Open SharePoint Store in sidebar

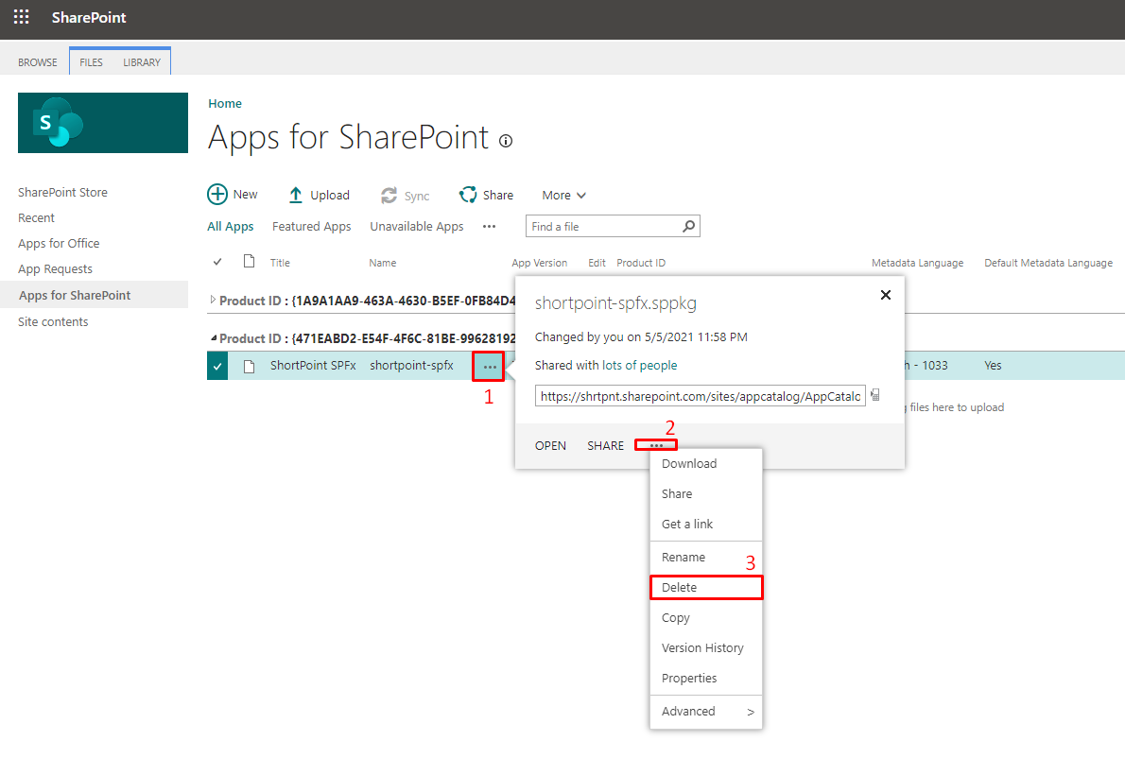pyautogui.click(x=62, y=192)
